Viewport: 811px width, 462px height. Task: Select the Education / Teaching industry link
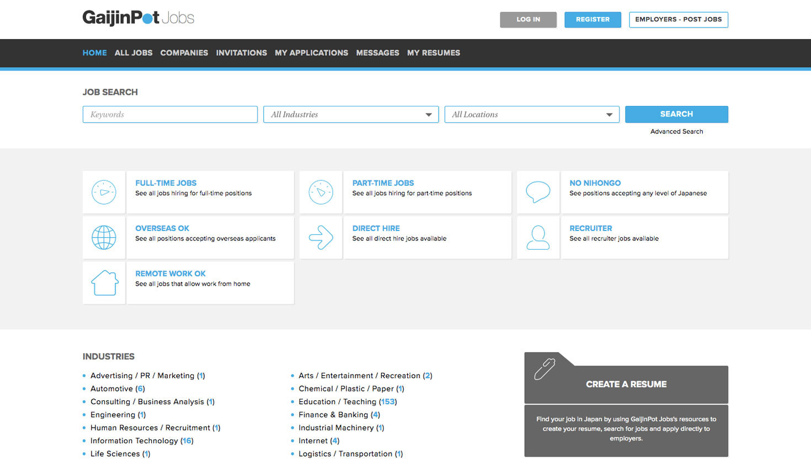click(337, 402)
